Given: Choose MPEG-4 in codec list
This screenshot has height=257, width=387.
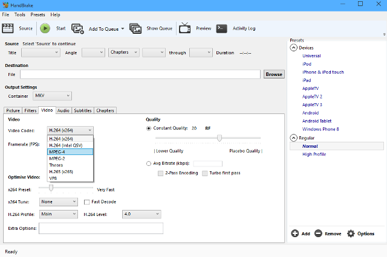Looking at the screenshot, I should tap(70, 152).
